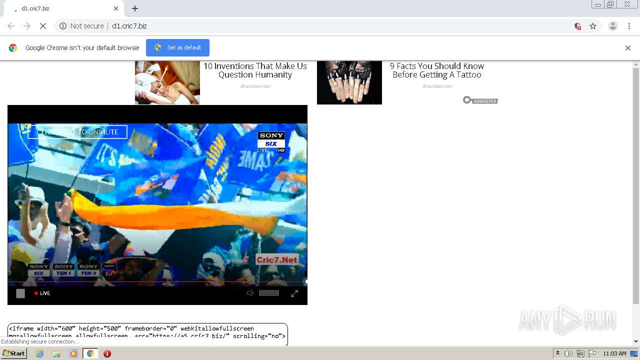
Task: Click the page vertical scrollbar
Action: 636,185
